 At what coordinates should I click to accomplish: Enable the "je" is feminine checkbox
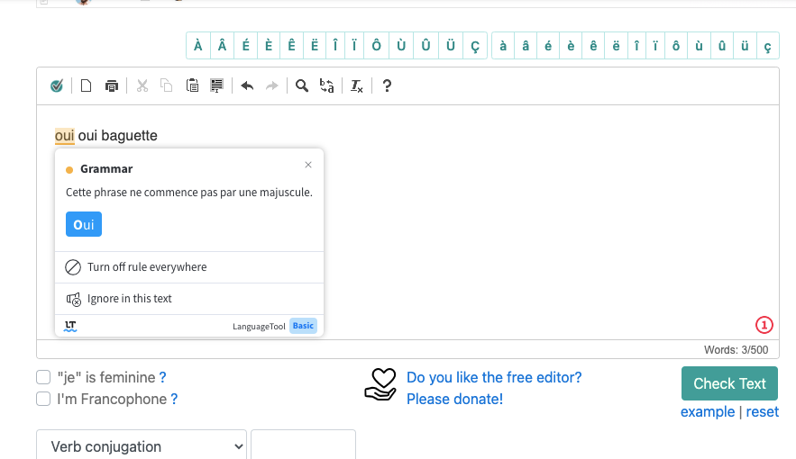pyautogui.click(x=43, y=377)
